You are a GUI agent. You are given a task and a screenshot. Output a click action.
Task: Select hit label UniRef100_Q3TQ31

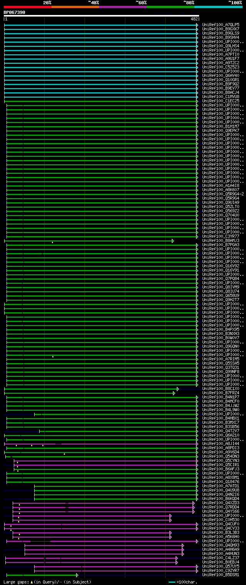click(221, 367)
